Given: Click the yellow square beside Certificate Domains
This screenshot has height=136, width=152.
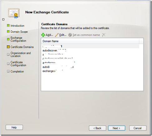Looking at the screenshot, I should point(8,47).
